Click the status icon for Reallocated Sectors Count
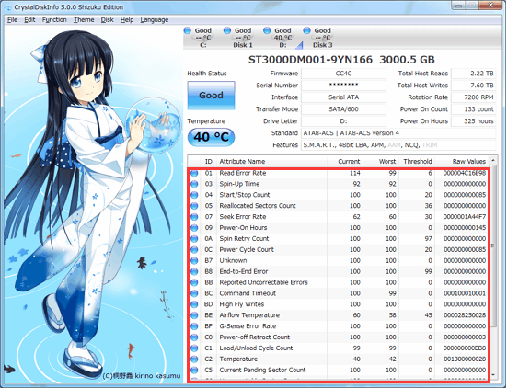This screenshot has width=507, height=388. (194, 206)
